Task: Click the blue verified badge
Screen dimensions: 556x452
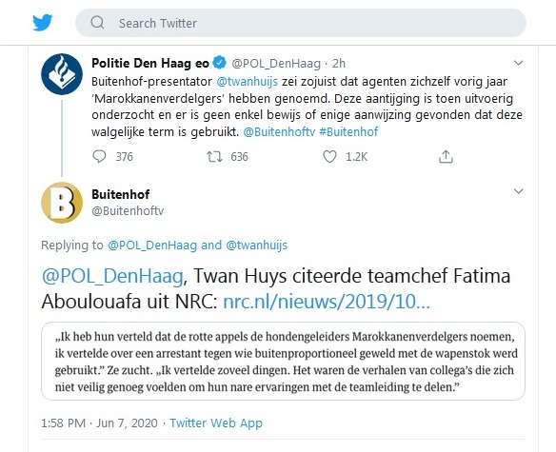Action: coord(220,63)
